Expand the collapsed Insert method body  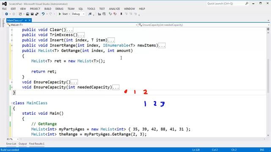click(x=111, y=41)
